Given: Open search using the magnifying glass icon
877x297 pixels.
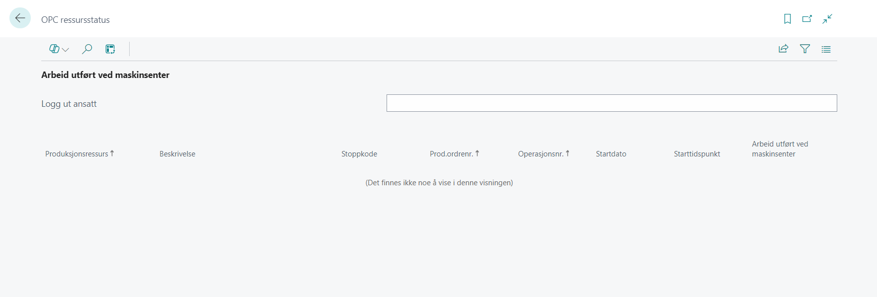Looking at the screenshot, I should 87,49.
